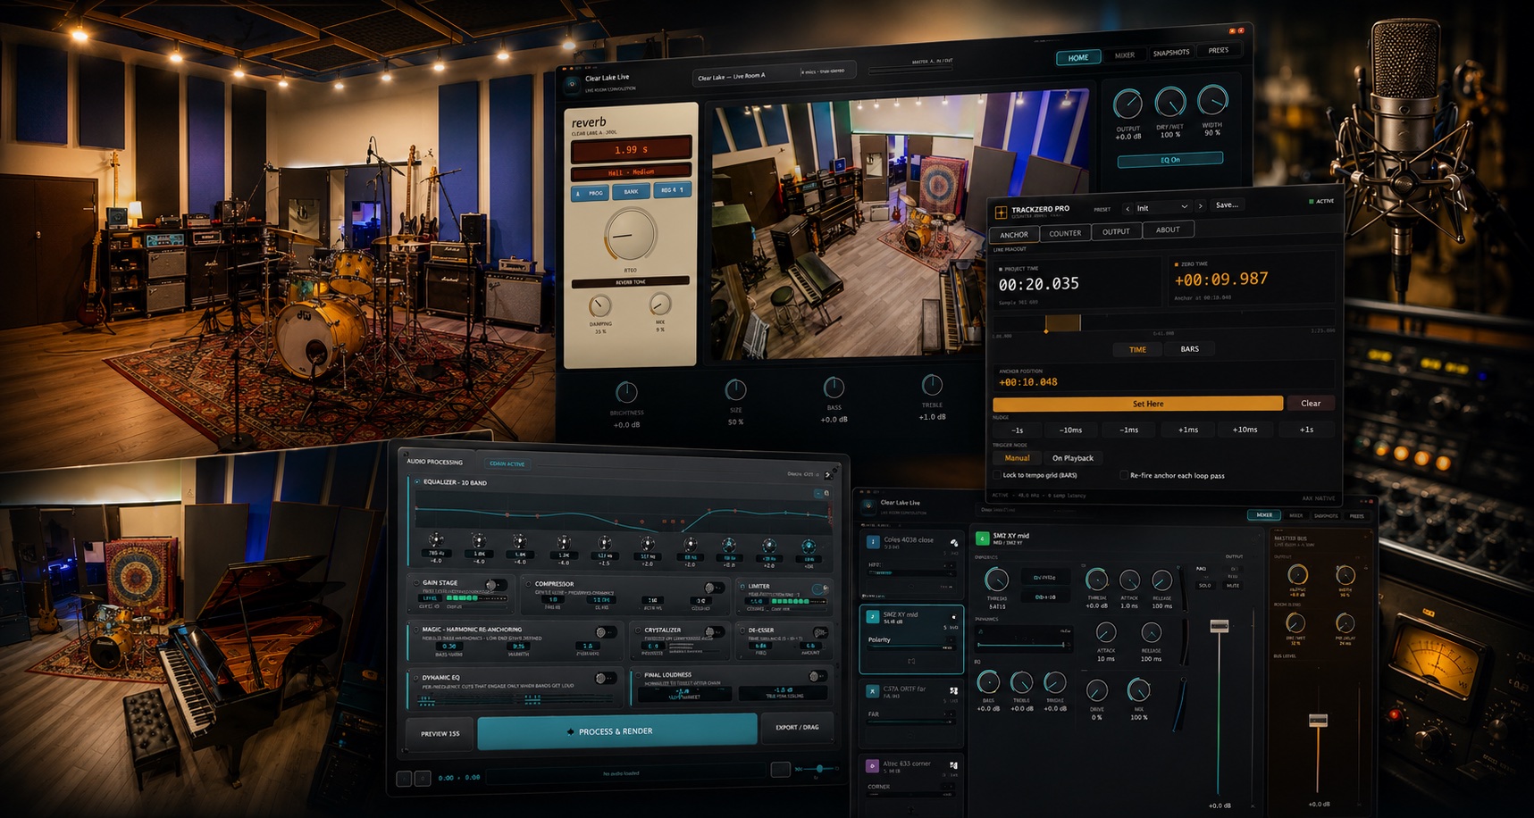Toggle the Dynamic EQ switch
This screenshot has width=1534, height=818.
[x=605, y=679]
